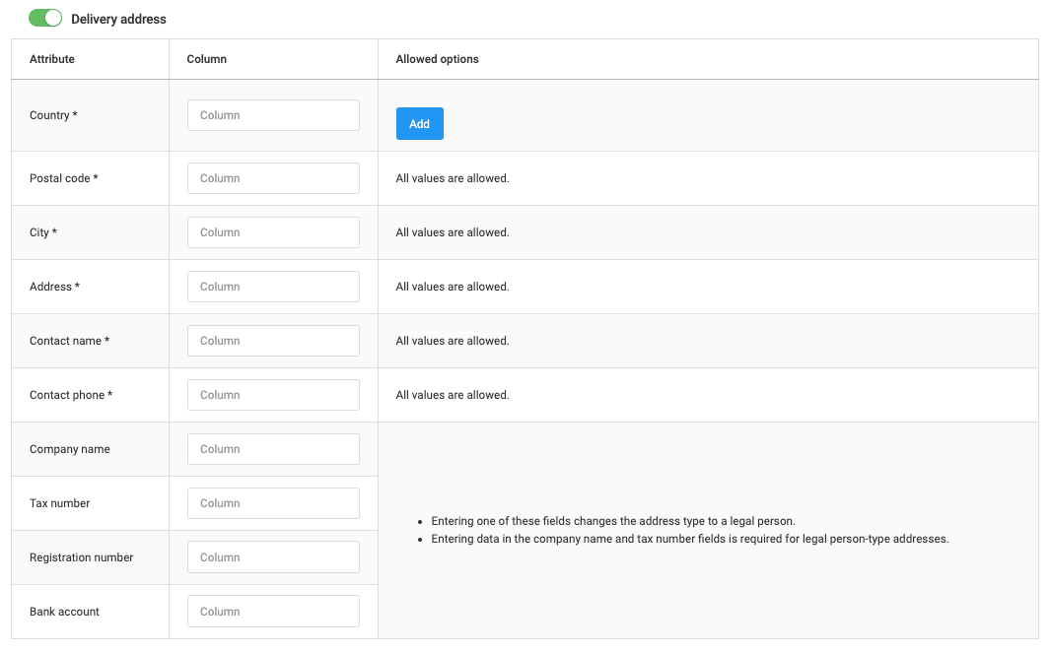The image size is (1050, 652).
Task: Click the Column input for Tax number
Action: click(x=273, y=502)
